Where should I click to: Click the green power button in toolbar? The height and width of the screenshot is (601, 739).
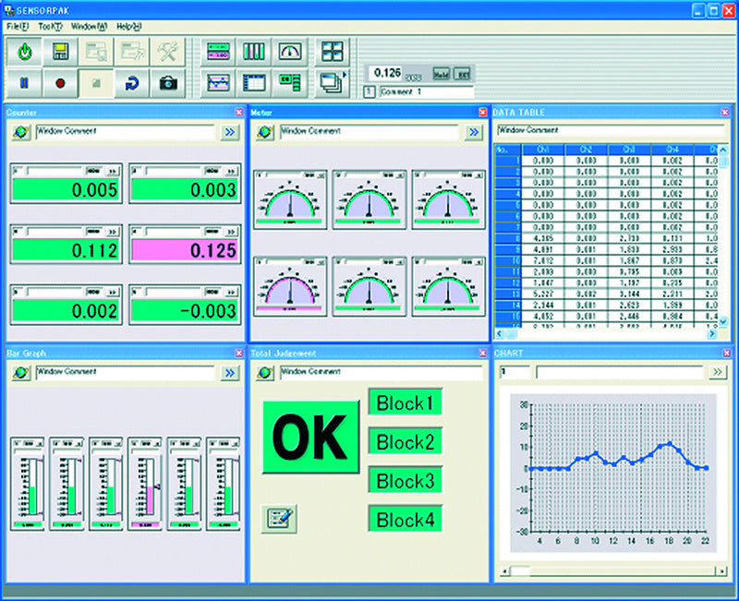pos(26,52)
